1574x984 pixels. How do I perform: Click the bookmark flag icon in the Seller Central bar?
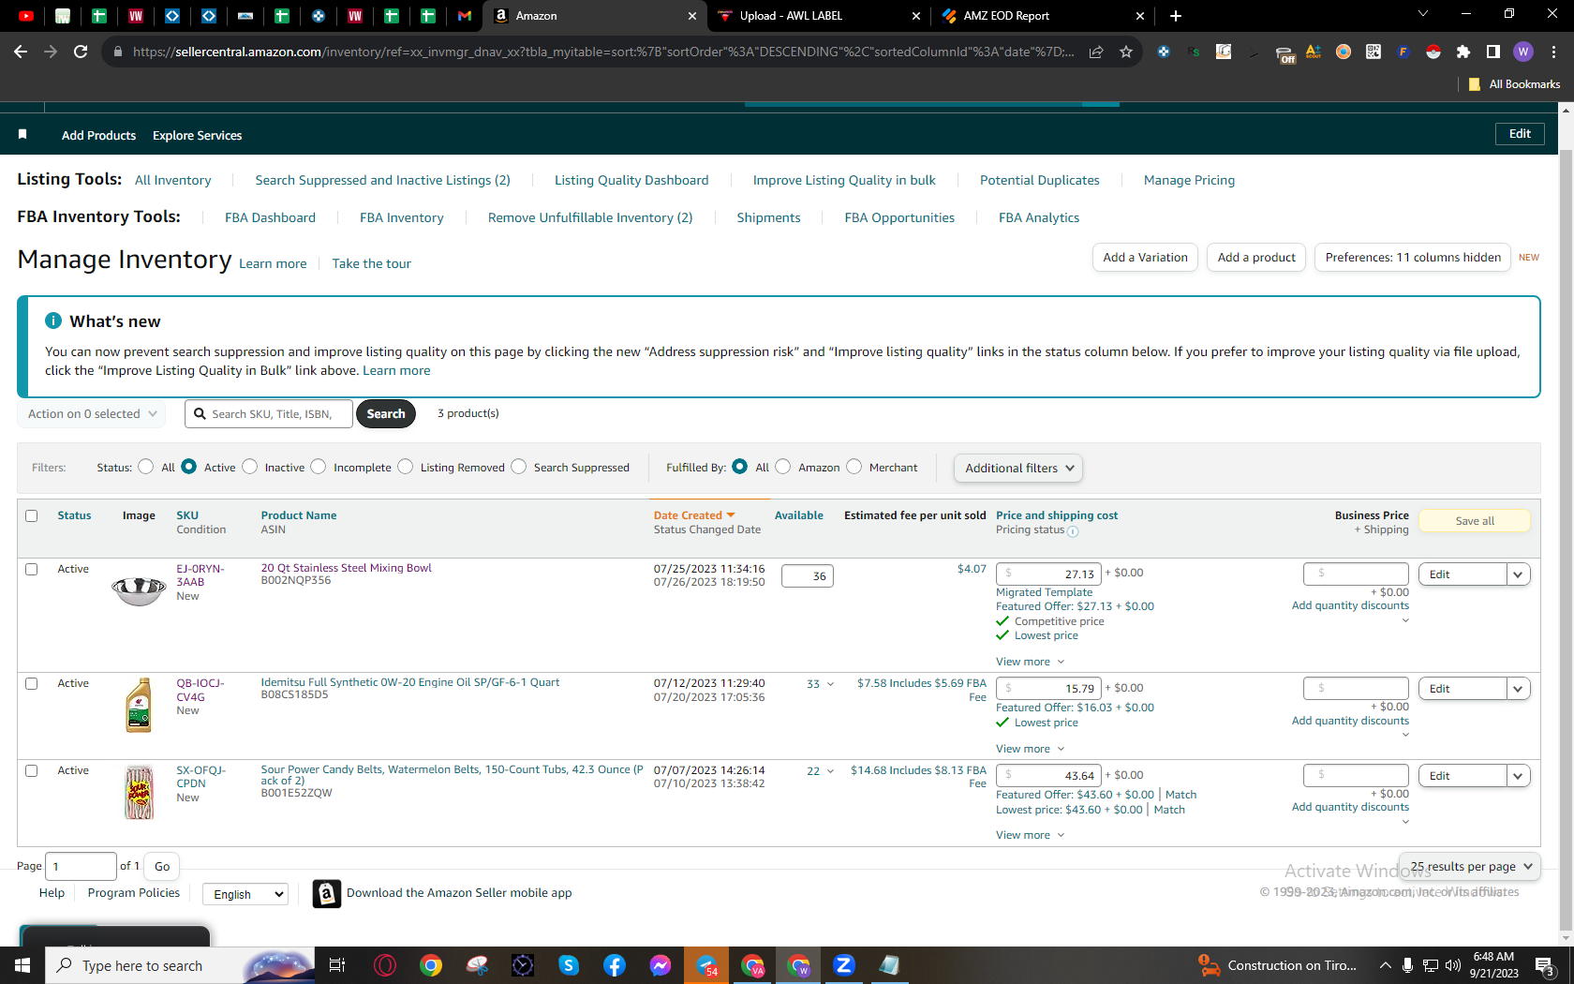tap(22, 135)
